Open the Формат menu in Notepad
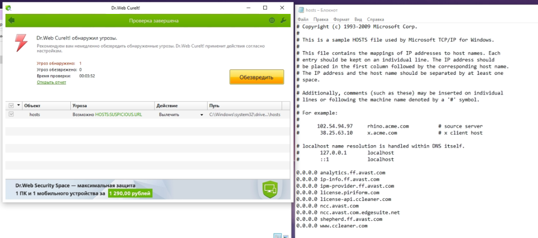The height and width of the screenshot is (238, 538). pyautogui.click(x=341, y=20)
